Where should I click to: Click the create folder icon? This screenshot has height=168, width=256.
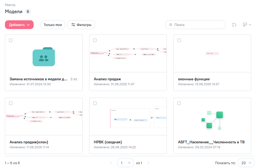pos(234,25)
